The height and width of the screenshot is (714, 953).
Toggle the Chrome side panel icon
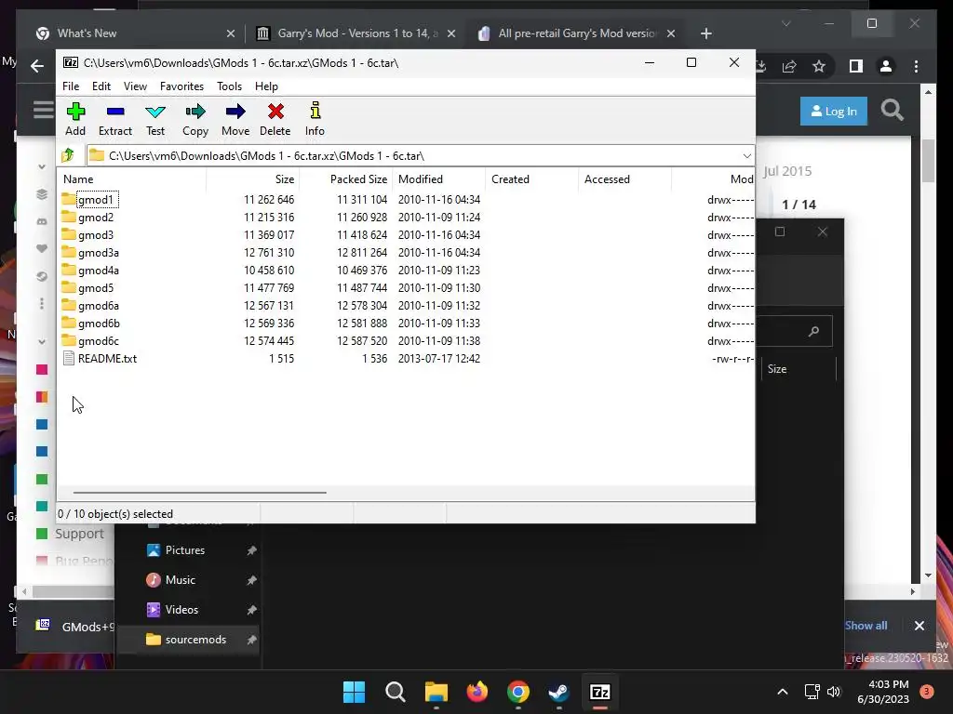(x=856, y=66)
